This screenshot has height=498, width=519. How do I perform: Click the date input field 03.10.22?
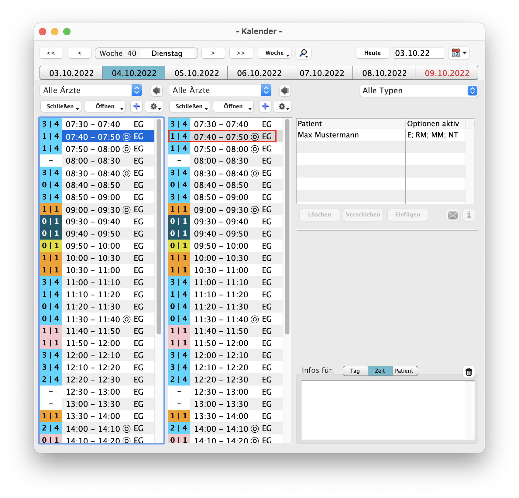[418, 53]
